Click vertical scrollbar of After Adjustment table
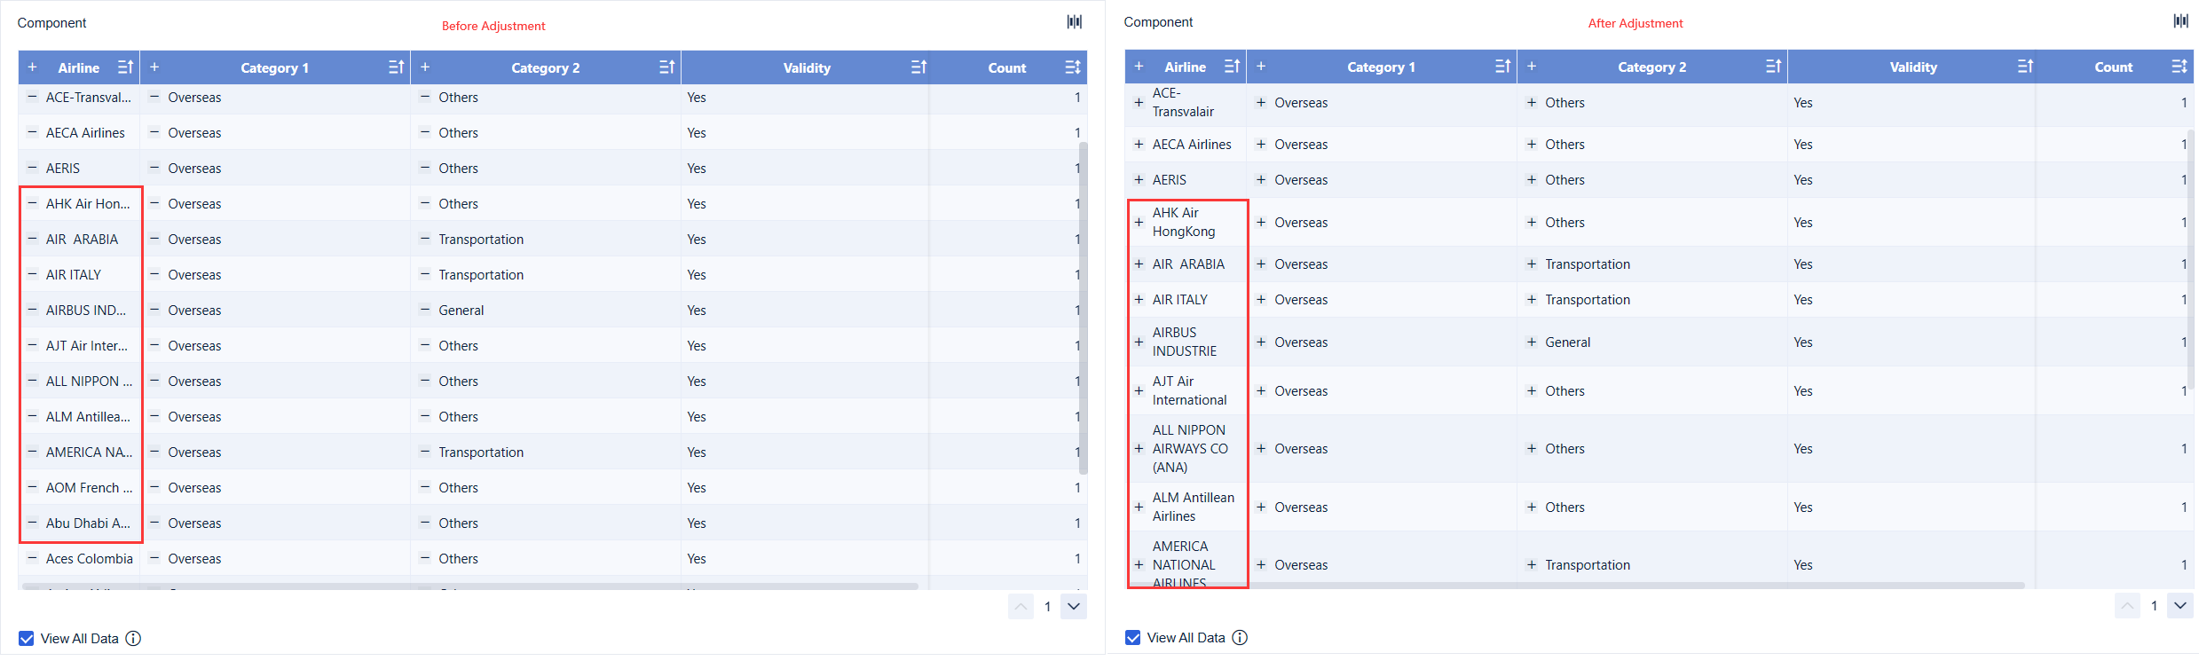Viewport: 2199px width, 661px height. (2190, 259)
